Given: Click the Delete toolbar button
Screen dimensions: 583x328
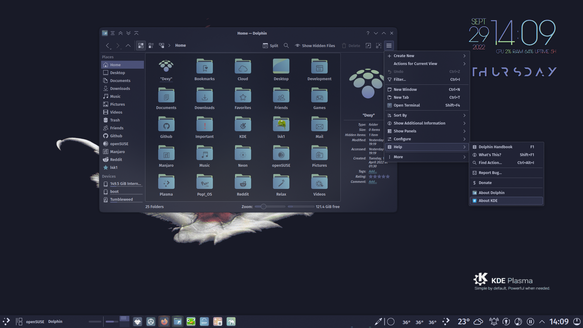Looking at the screenshot, I should pos(351,46).
